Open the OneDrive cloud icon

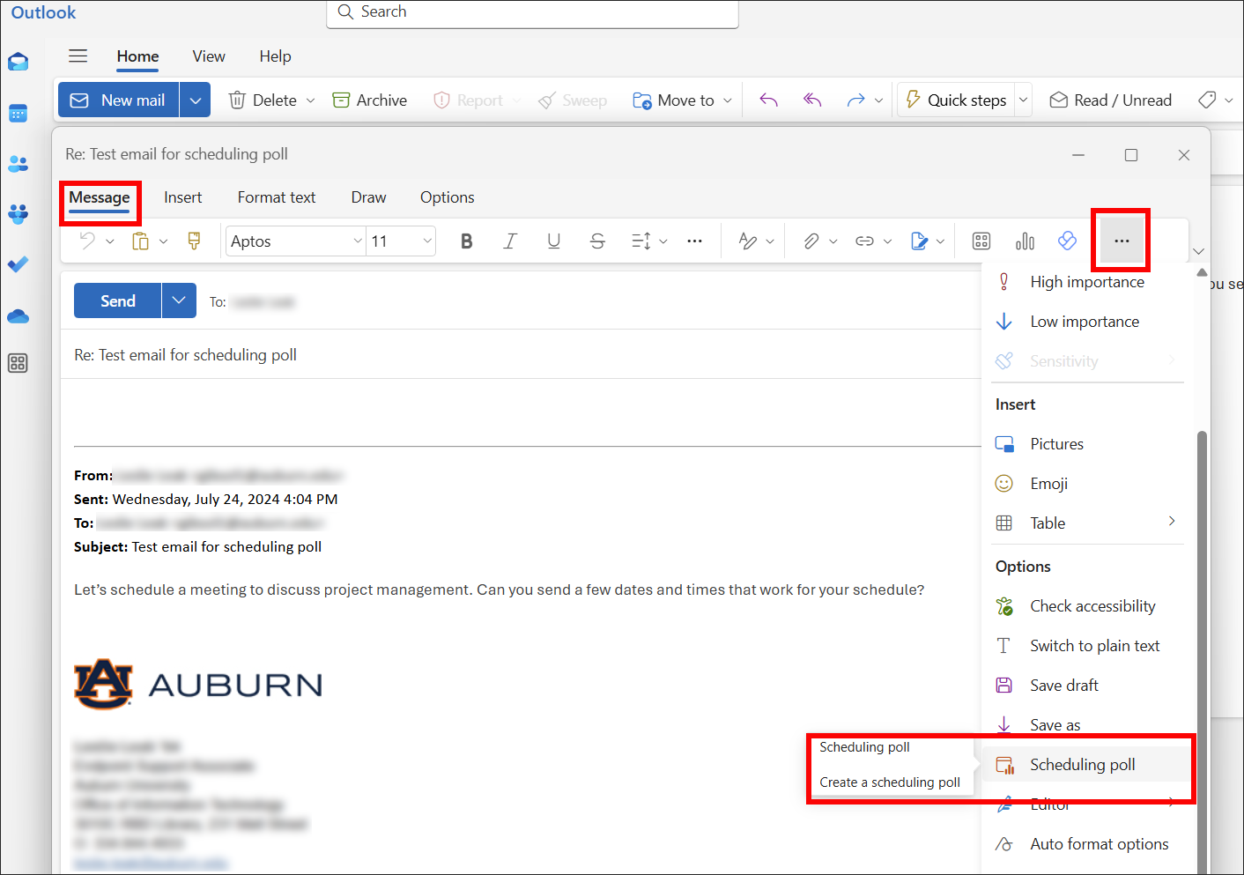pyautogui.click(x=18, y=316)
